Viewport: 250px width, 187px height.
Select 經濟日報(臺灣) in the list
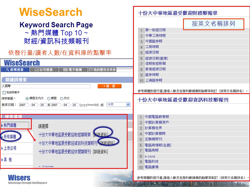coord(157,58)
